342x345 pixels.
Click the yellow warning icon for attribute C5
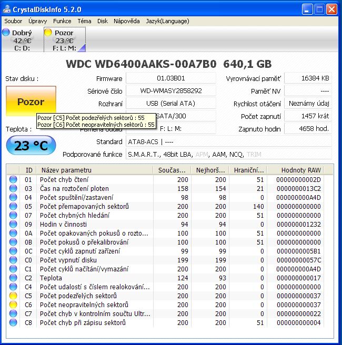tap(13, 296)
